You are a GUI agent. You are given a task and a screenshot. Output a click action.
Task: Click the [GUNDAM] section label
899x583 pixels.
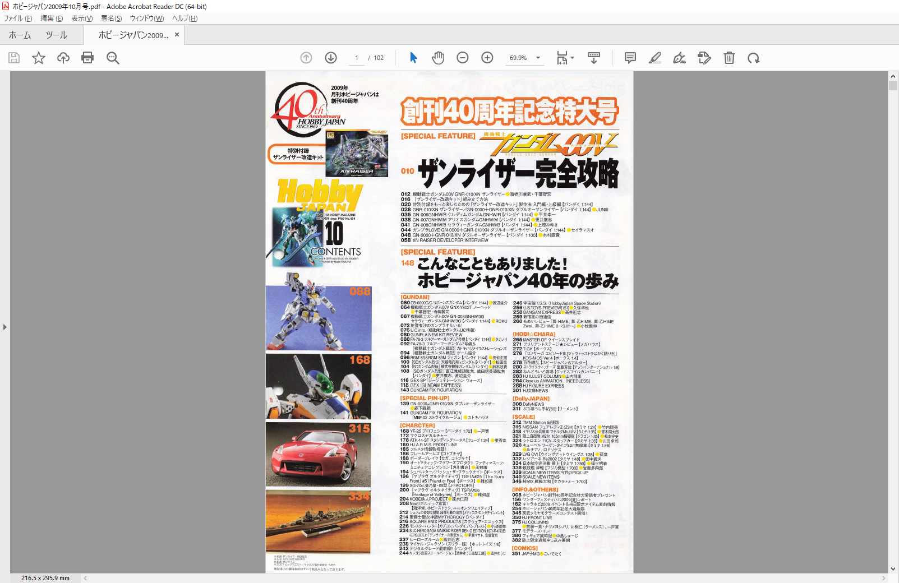[415, 297]
